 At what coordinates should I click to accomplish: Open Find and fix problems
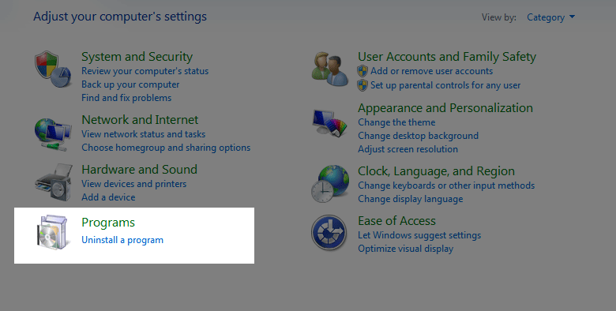(x=126, y=98)
